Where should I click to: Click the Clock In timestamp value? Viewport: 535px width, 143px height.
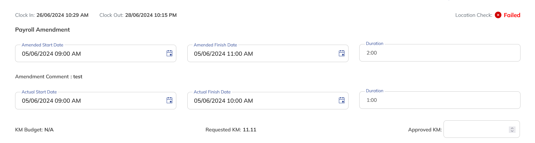tap(62, 15)
